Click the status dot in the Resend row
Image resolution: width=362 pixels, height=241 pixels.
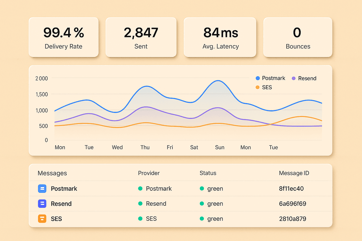pos(202,204)
